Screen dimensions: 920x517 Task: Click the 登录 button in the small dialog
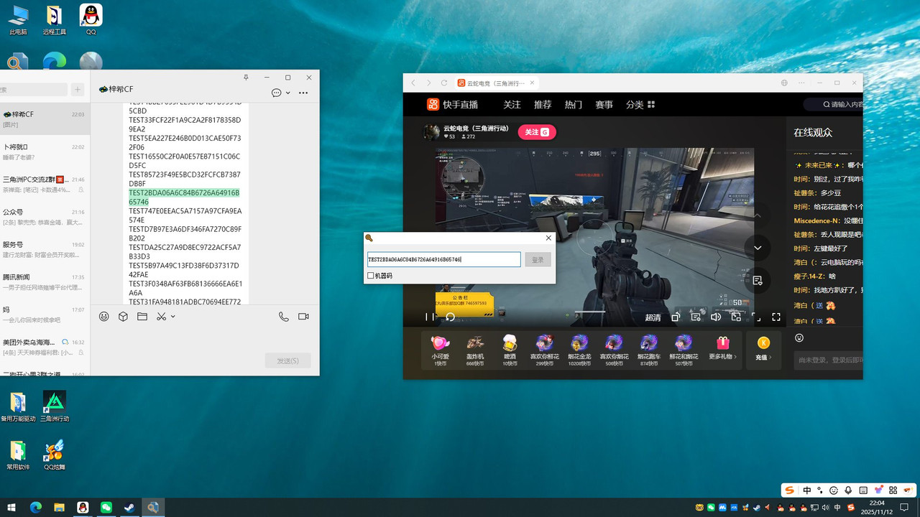pyautogui.click(x=538, y=259)
